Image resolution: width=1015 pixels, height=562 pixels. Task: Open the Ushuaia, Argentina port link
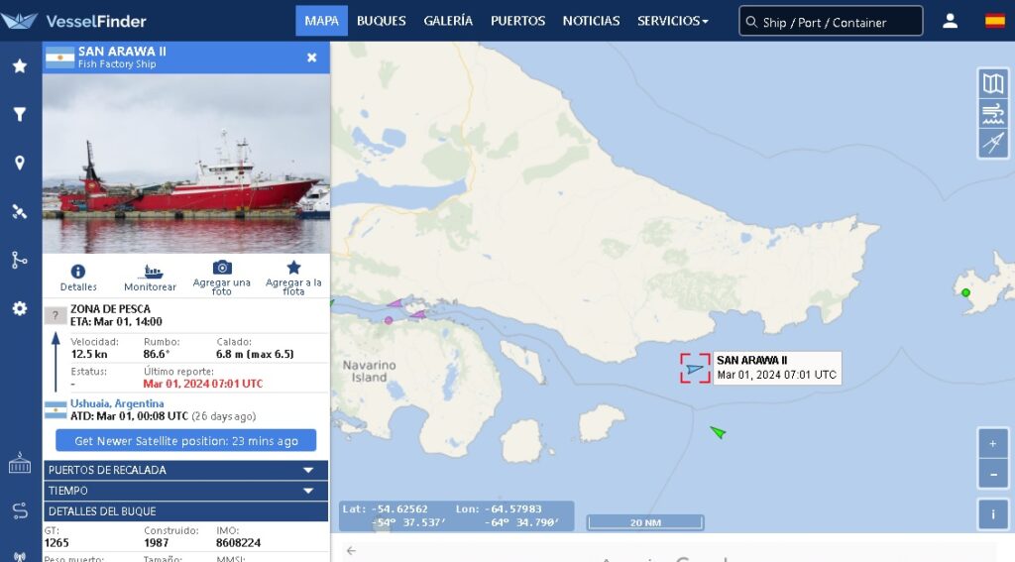click(x=117, y=403)
